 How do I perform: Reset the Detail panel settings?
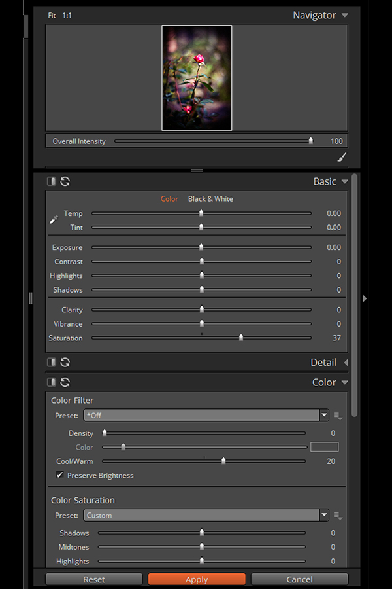[x=65, y=362]
